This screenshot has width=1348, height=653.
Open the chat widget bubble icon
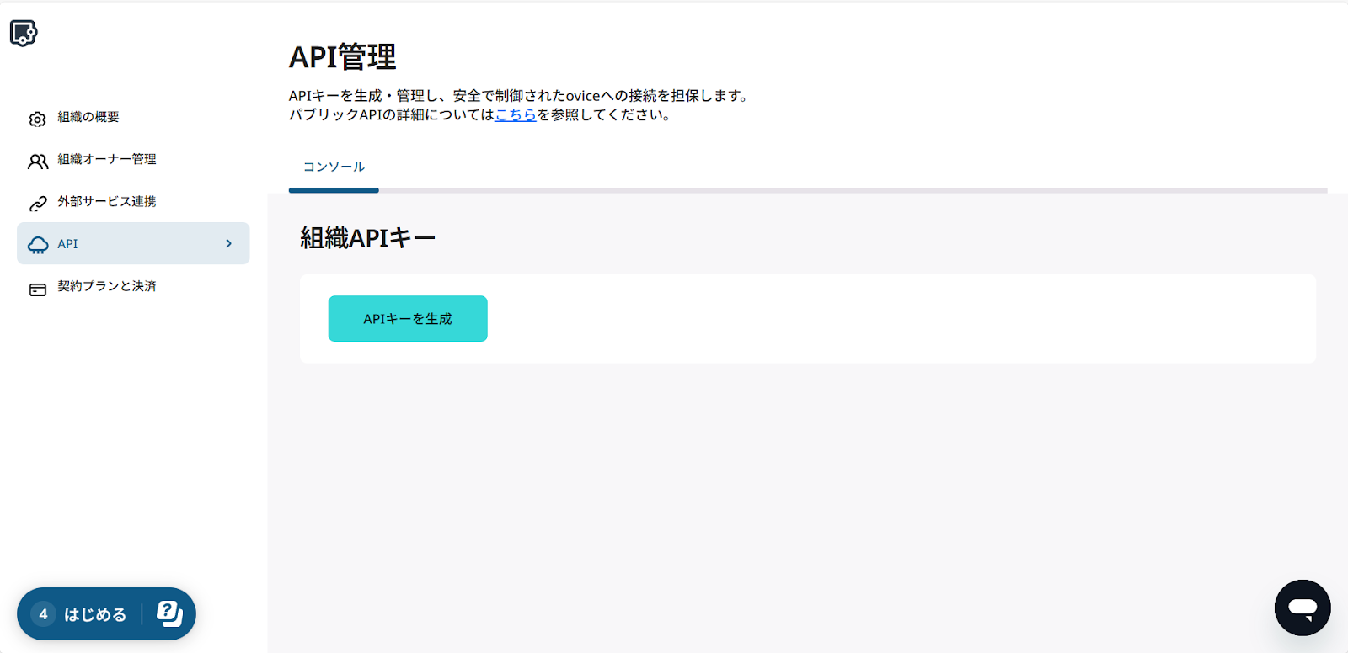(1302, 608)
